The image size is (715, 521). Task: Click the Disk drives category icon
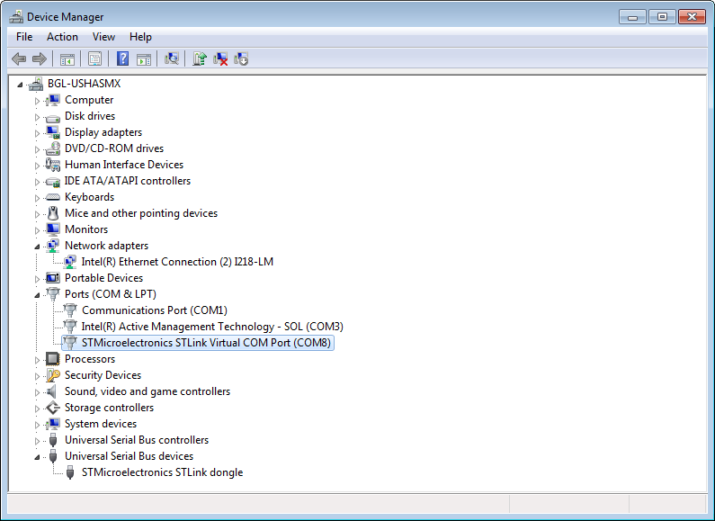(x=53, y=117)
